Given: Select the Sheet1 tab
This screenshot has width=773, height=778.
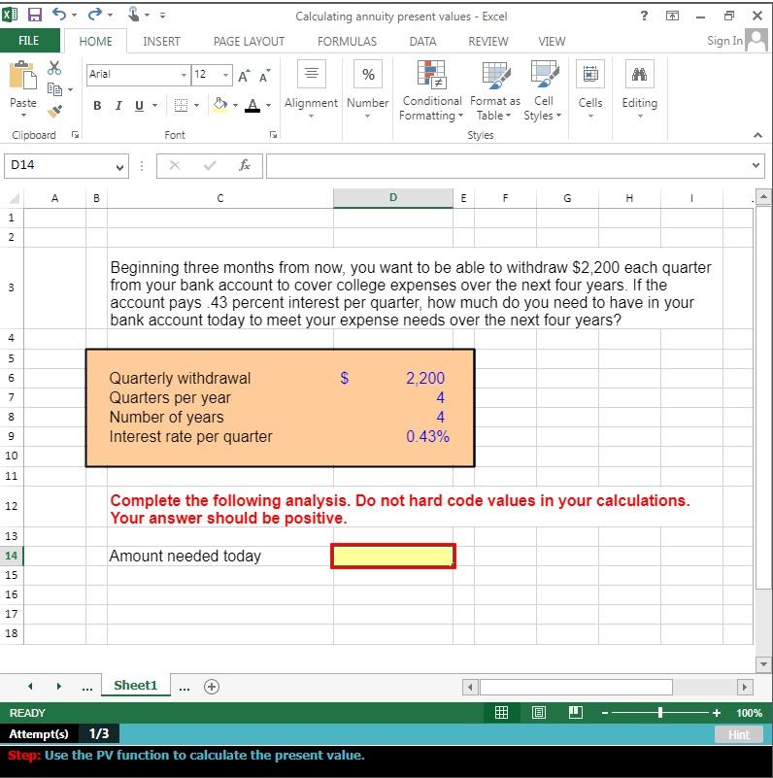Looking at the screenshot, I should point(135,685).
